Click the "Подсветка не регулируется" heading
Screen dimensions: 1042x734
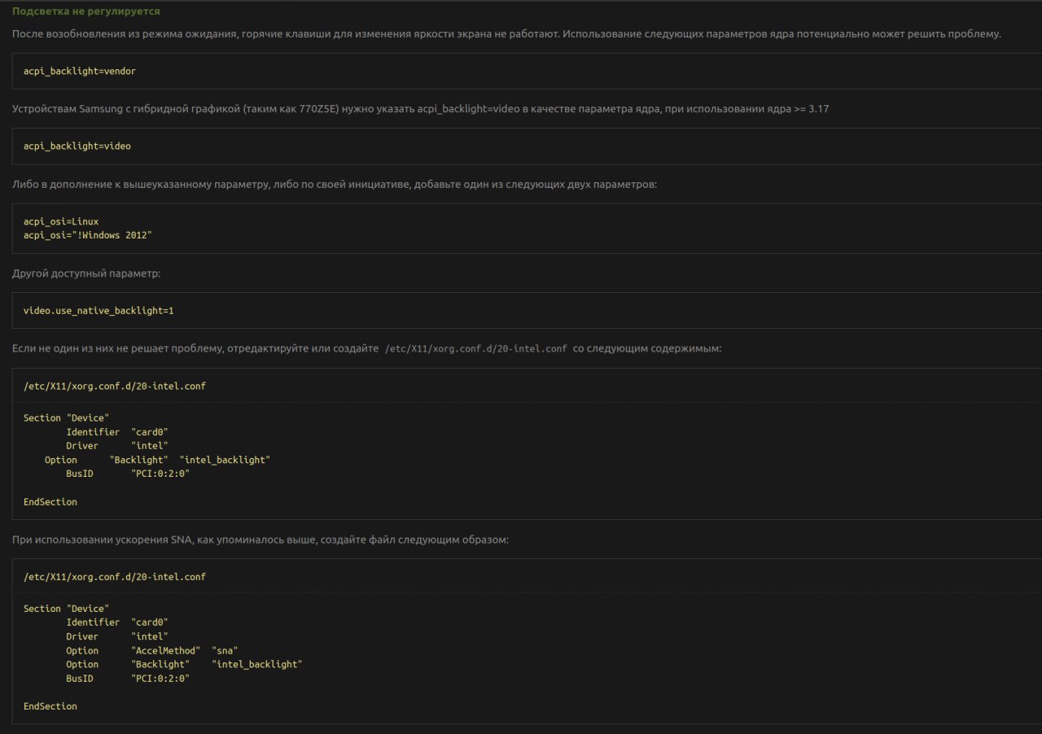pyautogui.click(x=85, y=11)
